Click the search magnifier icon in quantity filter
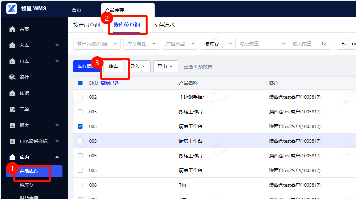This screenshot has height=199, width=356. [x=324, y=44]
